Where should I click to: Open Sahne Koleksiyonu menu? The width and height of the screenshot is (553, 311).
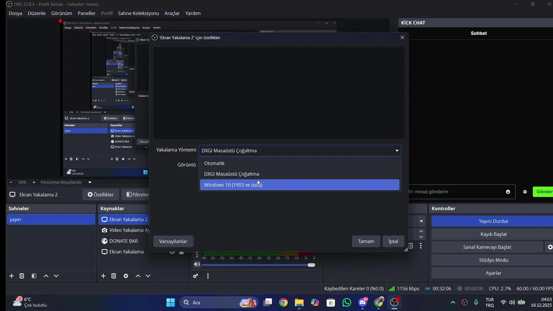click(x=139, y=13)
